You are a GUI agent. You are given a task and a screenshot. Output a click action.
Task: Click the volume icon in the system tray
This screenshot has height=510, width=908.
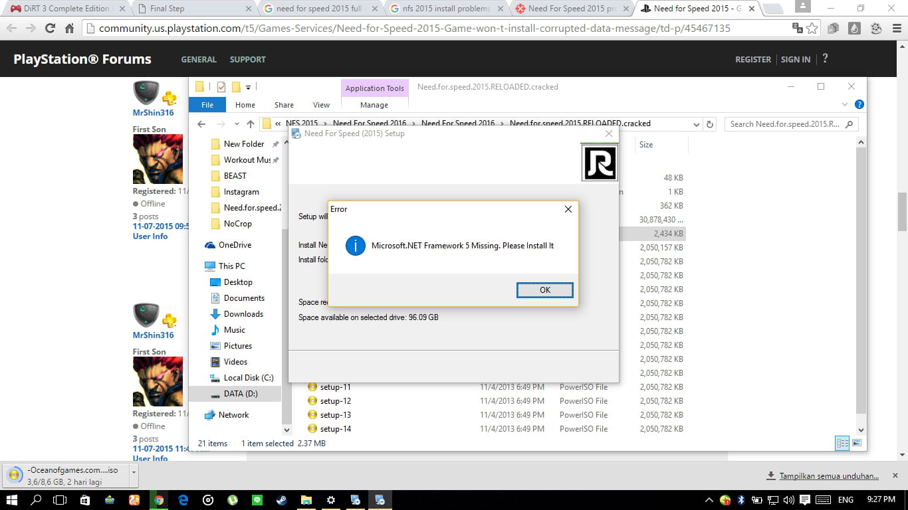(x=789, y=500)
